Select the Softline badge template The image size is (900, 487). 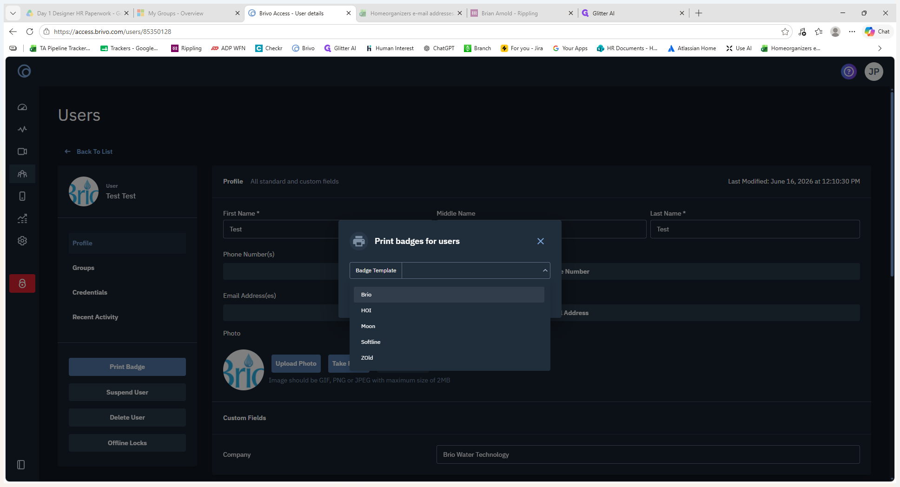click(449, 342)
